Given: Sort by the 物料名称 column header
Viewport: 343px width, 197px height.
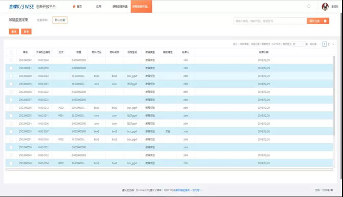Looking at the screenshot, I should [114, 52].
